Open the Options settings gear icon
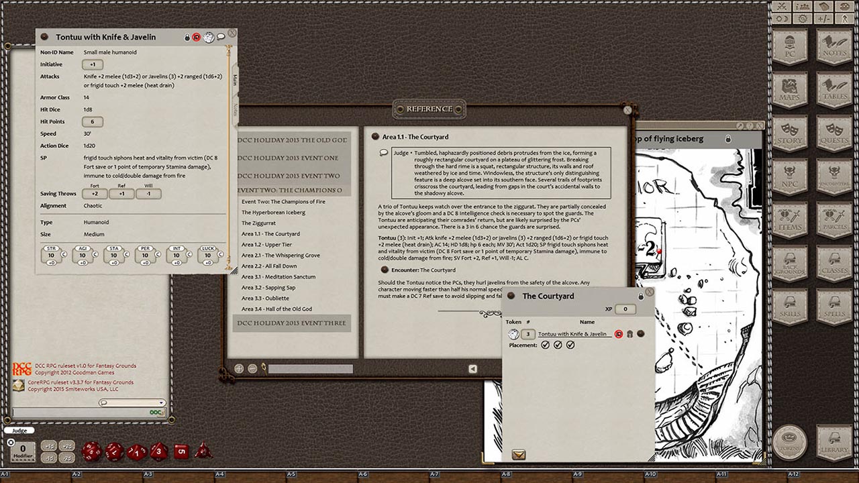 click(x=803, y=18)
